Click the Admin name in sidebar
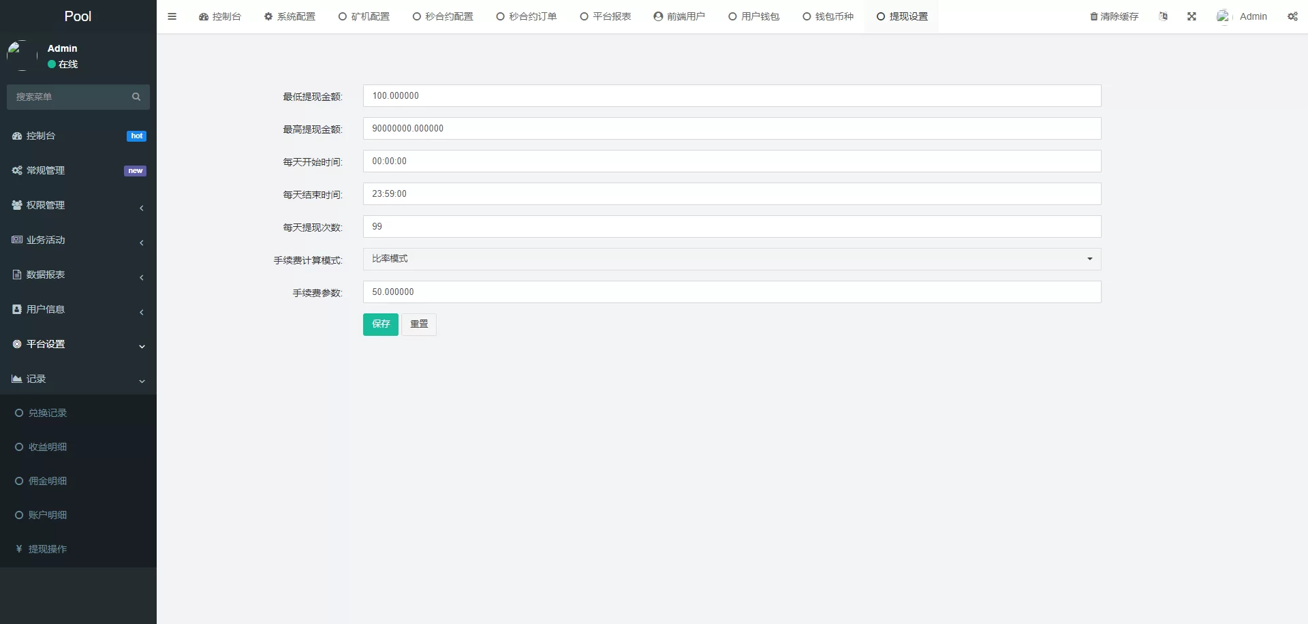Viewport: 1308px width, 624px height. pos(62,48)
